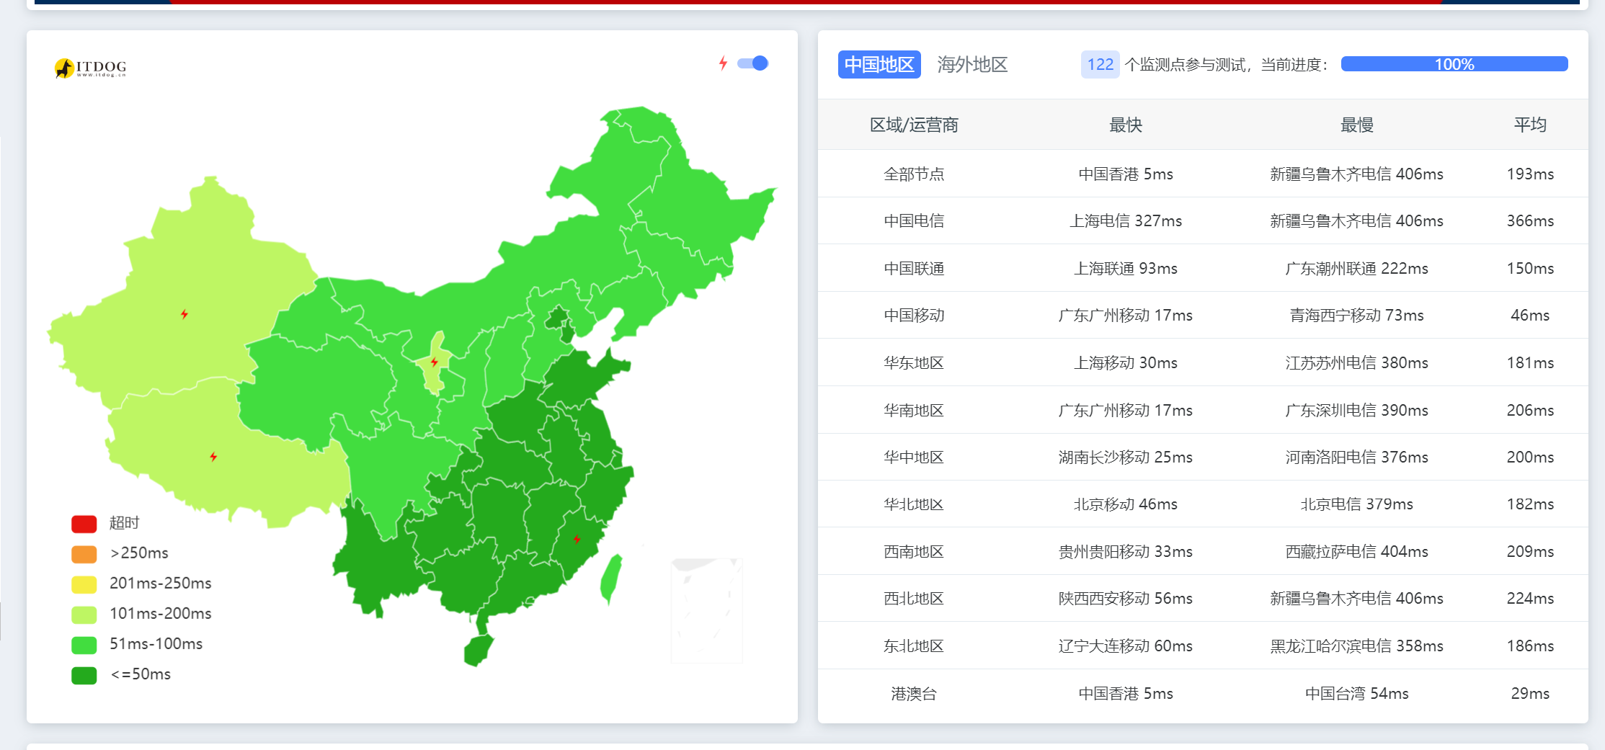Click the 最快 column header
The height and width of the screenshot is (750, 1605).
coord(1125,125)
